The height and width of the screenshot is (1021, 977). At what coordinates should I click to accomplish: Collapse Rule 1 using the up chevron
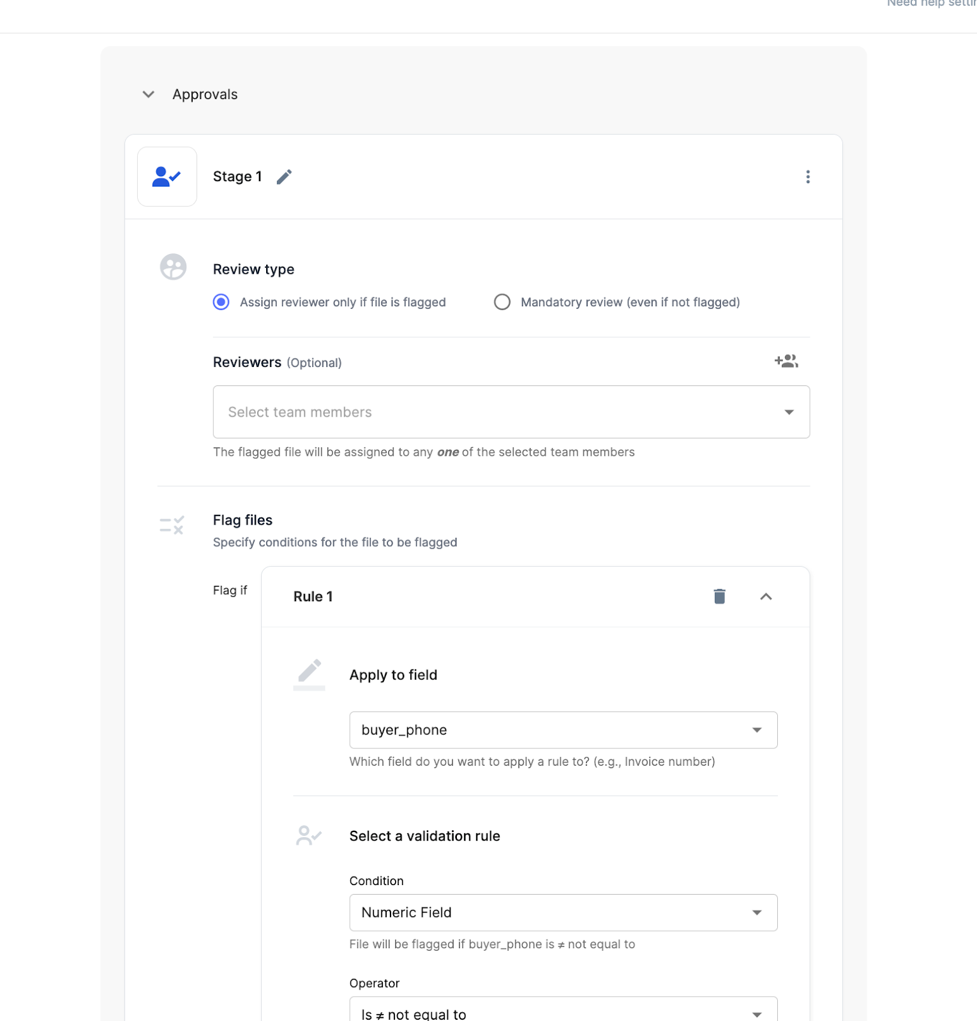pyautogui.click(x=766, y=597)
